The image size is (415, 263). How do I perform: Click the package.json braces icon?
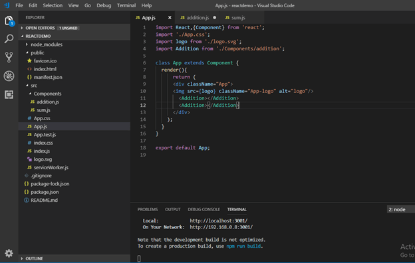(x=27, y=192)
